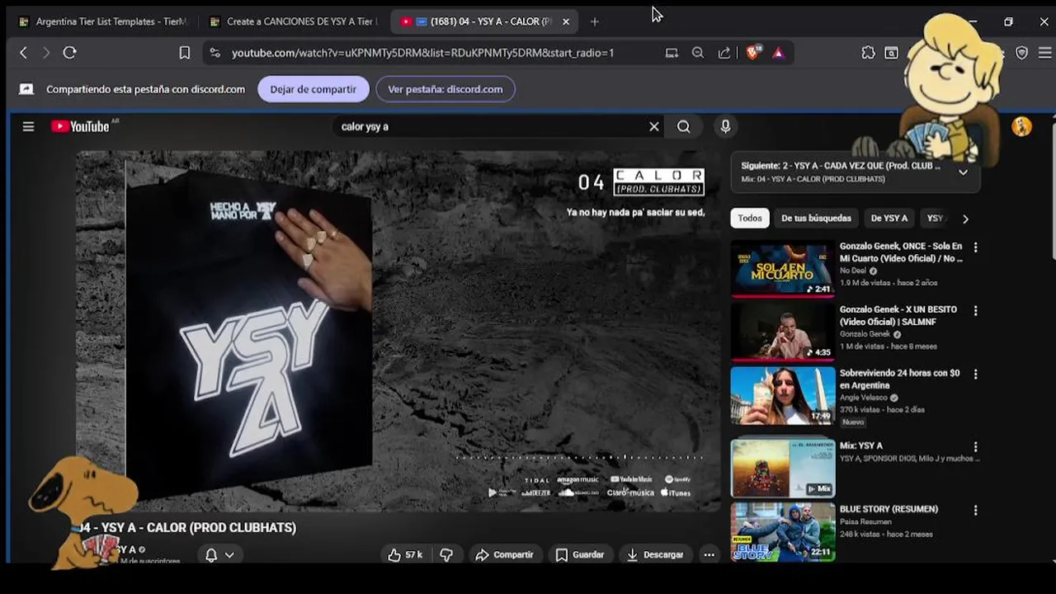Open options for Mix: YSY A

[x=975, y=447]
